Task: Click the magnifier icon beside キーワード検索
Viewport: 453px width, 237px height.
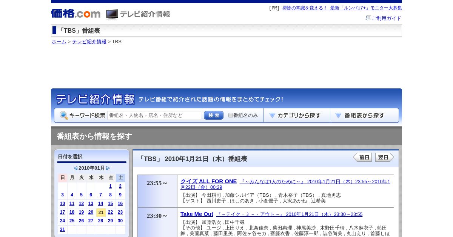Action: tap(64, 115)
